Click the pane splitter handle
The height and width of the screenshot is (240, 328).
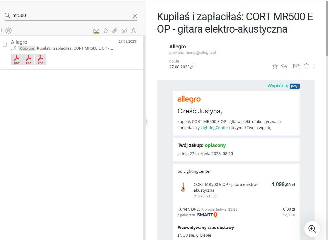point(147,122)
